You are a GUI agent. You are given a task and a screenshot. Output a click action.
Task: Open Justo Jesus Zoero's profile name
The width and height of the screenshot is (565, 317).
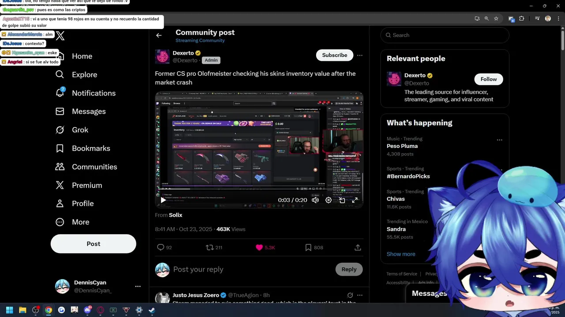(196, 295)
